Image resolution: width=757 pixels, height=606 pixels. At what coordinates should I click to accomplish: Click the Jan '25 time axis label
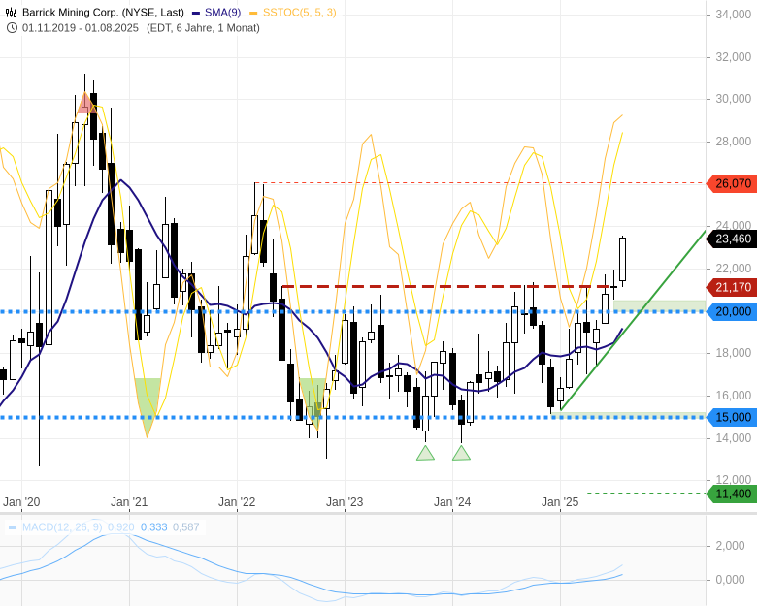pyautogui.click(x=560, y=502)
